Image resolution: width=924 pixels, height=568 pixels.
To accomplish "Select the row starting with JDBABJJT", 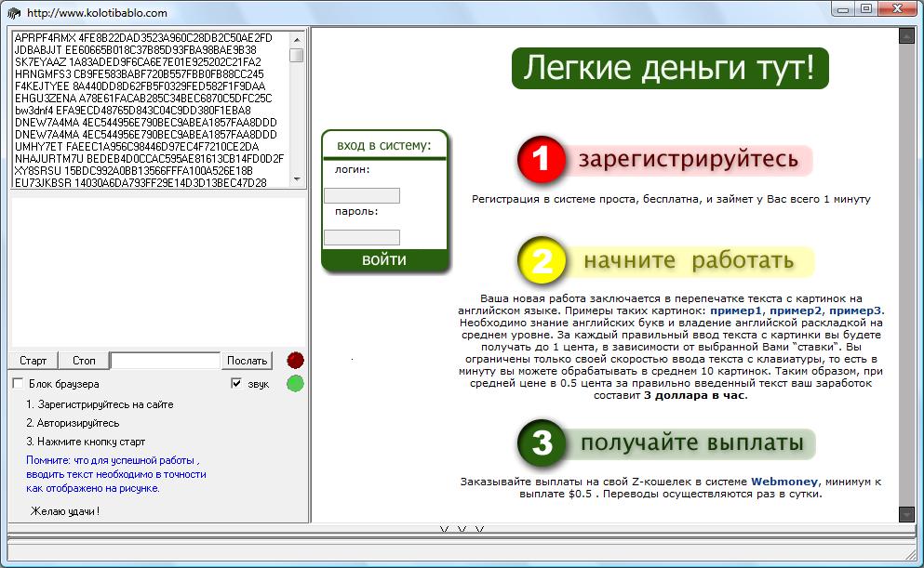I will point(136,50).
